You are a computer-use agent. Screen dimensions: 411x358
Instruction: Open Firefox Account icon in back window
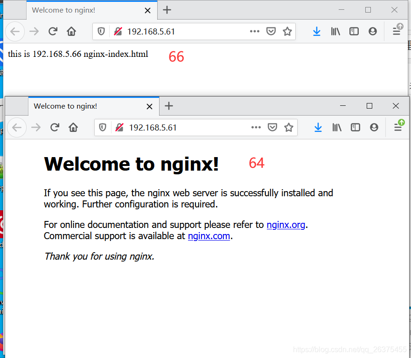click(x=372, y=31)
